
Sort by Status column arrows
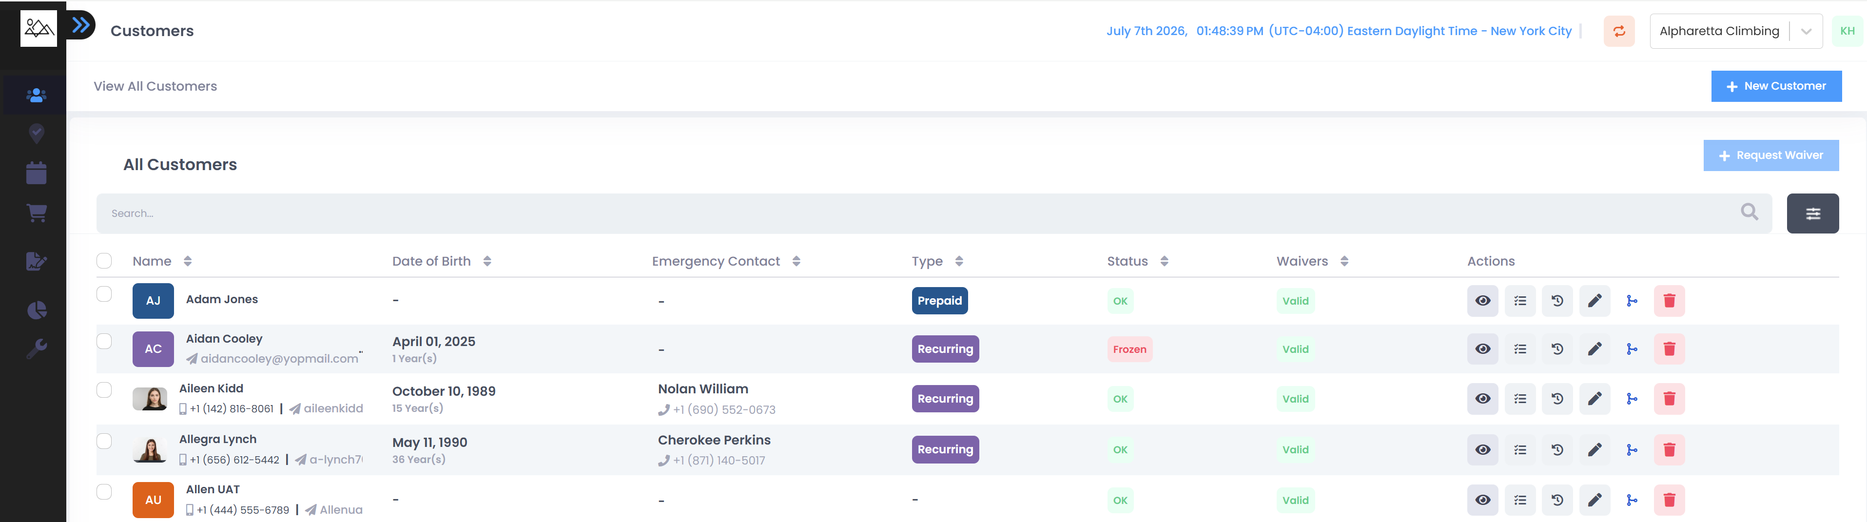1164,261
